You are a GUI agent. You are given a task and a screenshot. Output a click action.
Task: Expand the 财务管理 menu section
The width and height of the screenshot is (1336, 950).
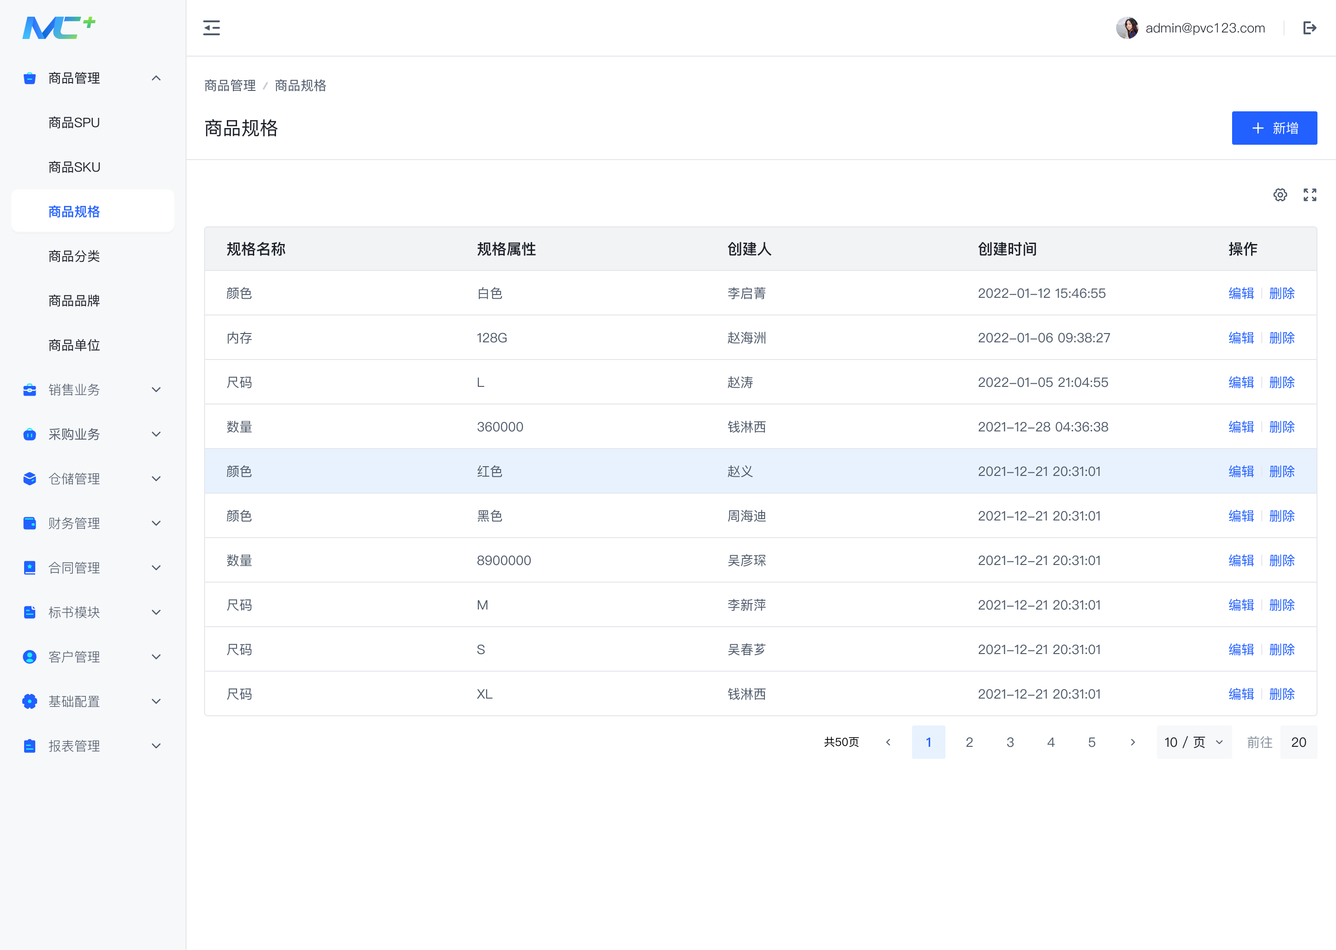tap(92, 524)
